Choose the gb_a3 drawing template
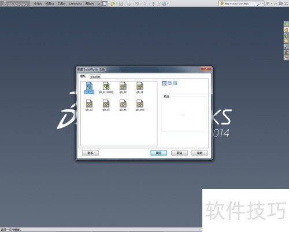 coord(106,105)
